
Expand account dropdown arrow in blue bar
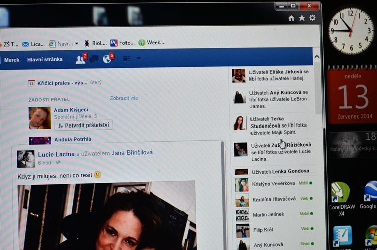pyautogui.click(x=138, y=58)
